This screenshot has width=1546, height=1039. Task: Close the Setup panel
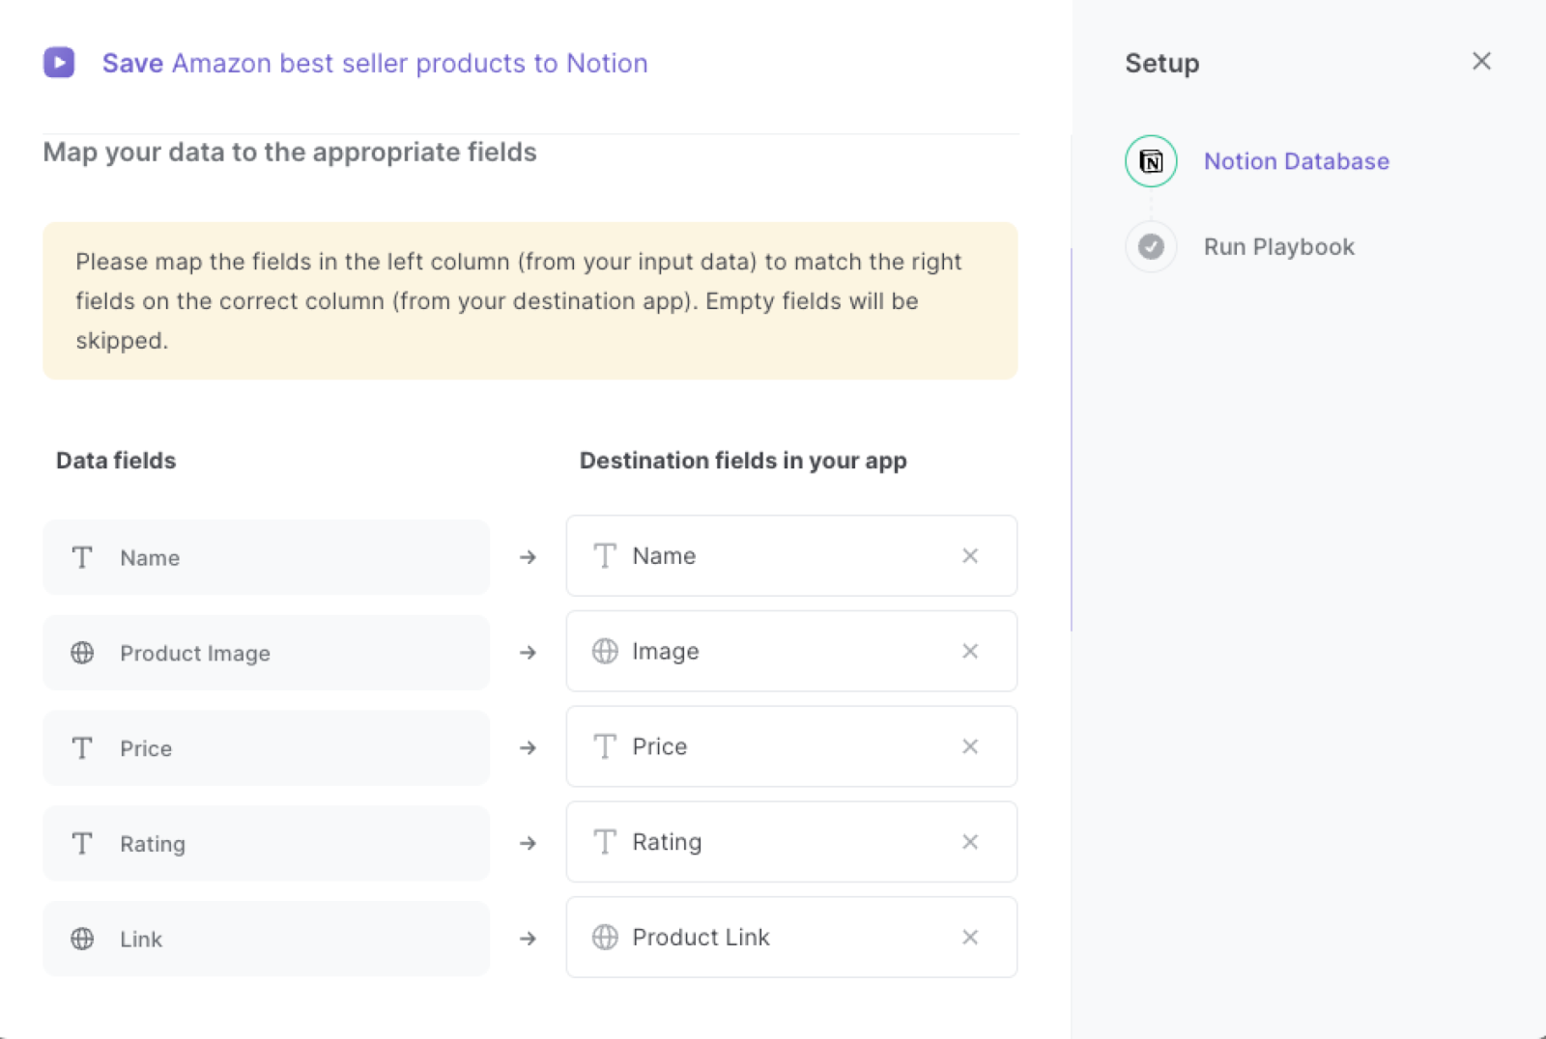(1481, 62)
